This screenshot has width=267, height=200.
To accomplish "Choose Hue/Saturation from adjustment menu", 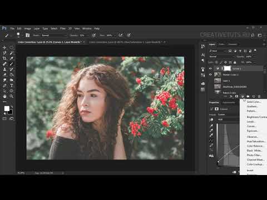I will click(256, 141).
